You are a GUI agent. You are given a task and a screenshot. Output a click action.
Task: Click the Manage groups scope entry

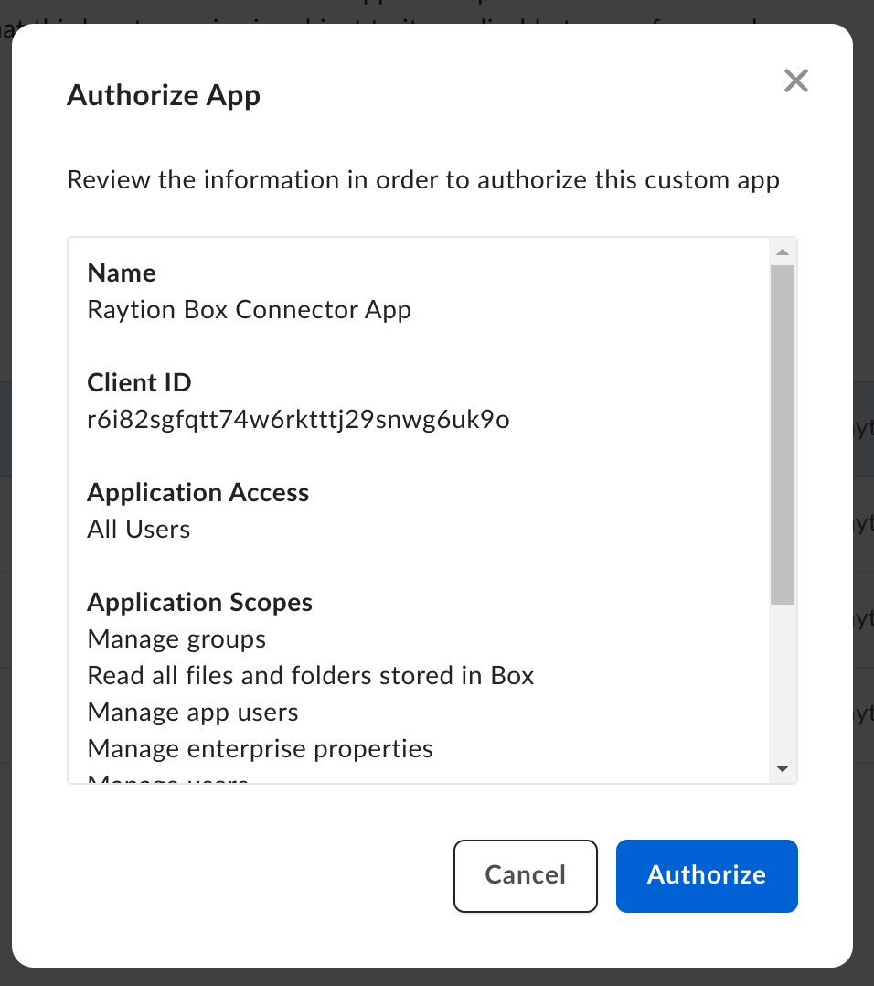pyautogui.click(x=176, y=638)
